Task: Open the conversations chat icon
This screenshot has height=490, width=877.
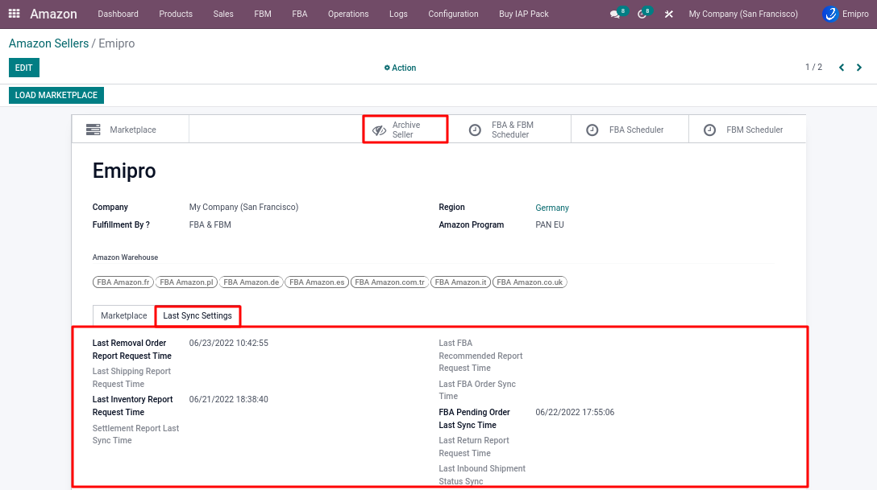Action: (616, 14)
